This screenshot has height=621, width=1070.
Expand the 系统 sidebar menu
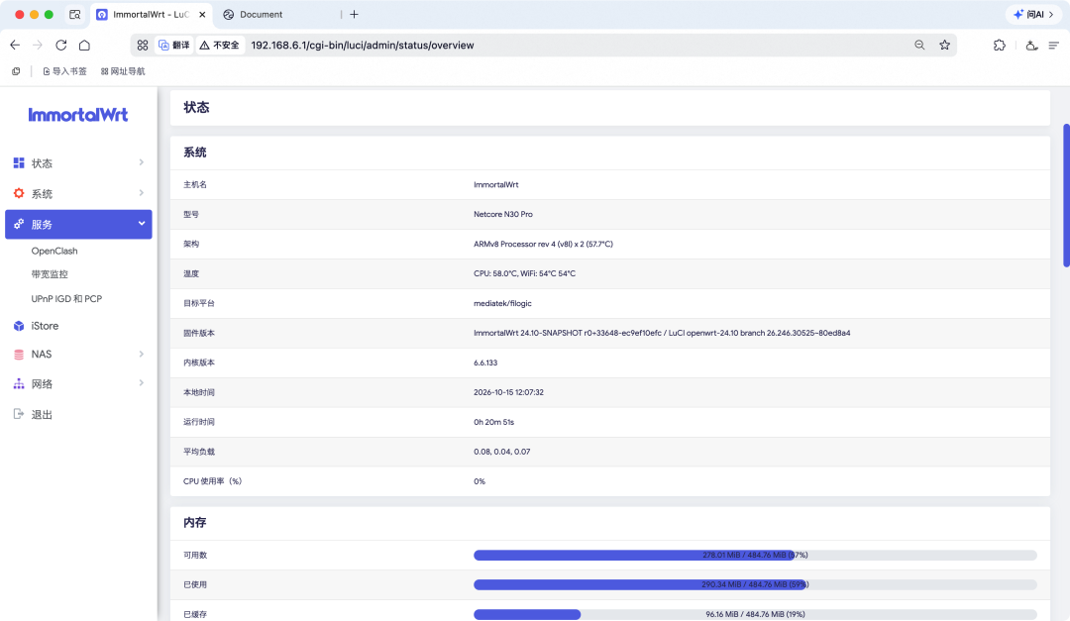click(78, 194)
